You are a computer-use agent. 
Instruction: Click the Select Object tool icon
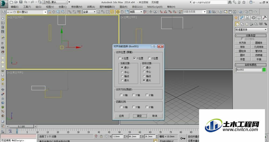pyautogui.click(x=98, y=12)
